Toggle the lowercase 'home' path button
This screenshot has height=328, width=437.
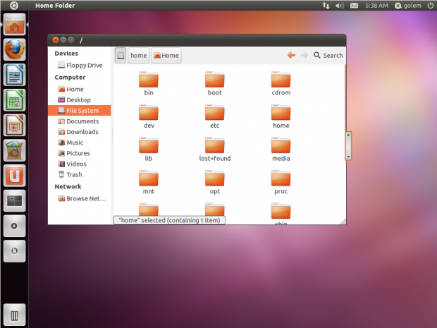coord(139,55)
